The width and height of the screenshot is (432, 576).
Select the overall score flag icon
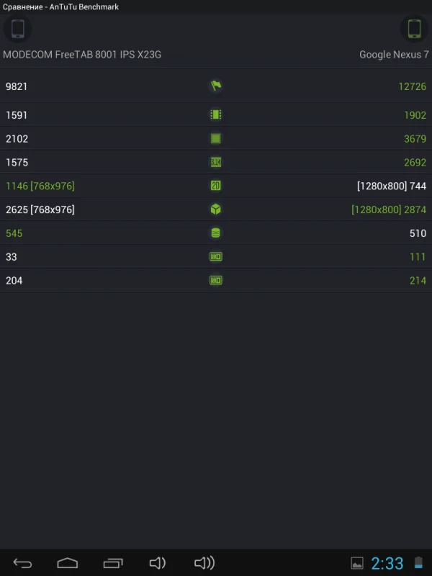(216, 86)
